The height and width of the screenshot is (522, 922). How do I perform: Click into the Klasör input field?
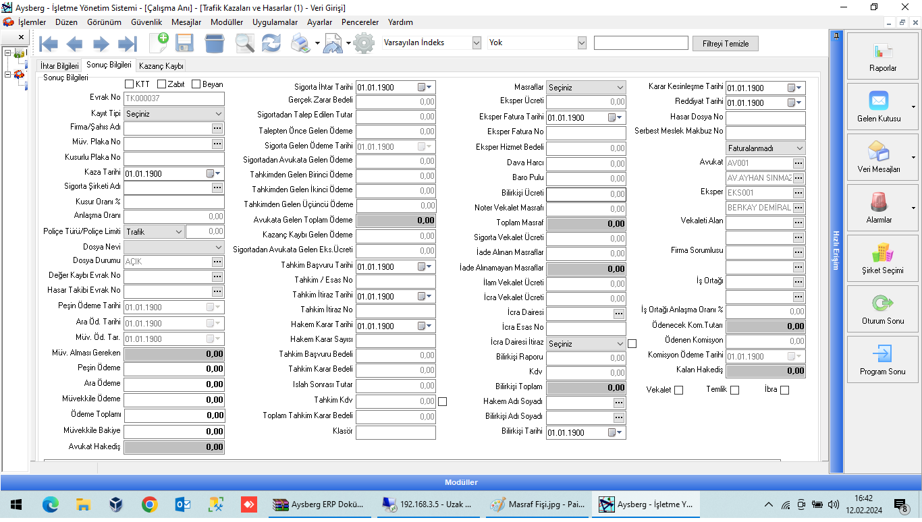tap(396, 432)
